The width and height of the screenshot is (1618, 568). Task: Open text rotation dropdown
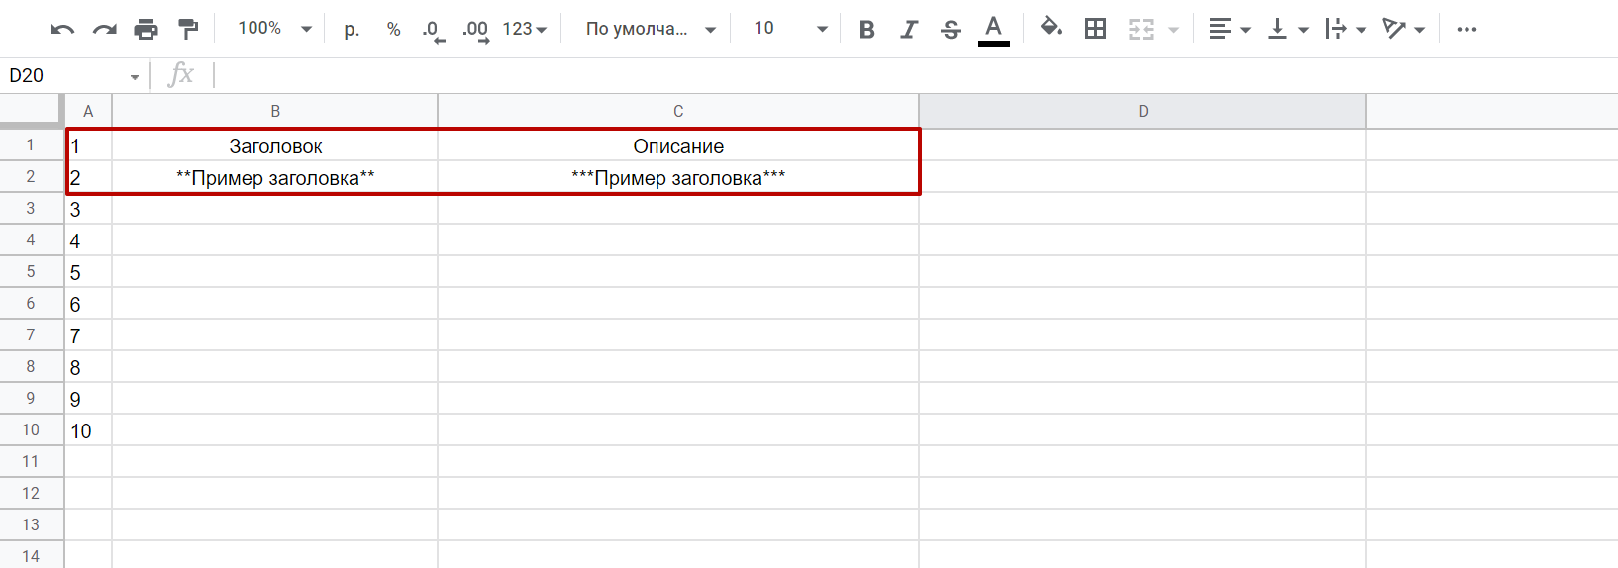1403,29
